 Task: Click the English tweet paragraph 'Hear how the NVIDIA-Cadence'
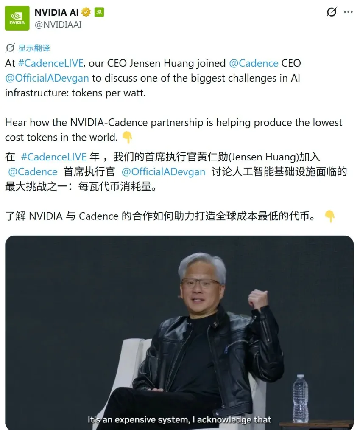tap(174, 130)
